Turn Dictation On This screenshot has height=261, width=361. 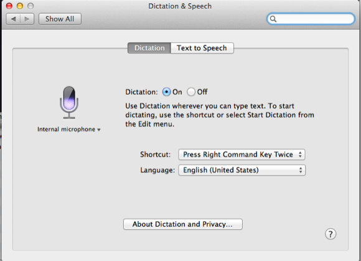click(x=166, y=92)
